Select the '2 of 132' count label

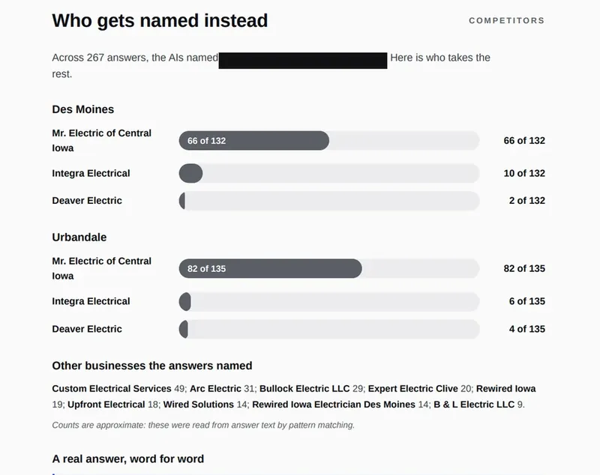pyautogui.click(x=527, y=201)
